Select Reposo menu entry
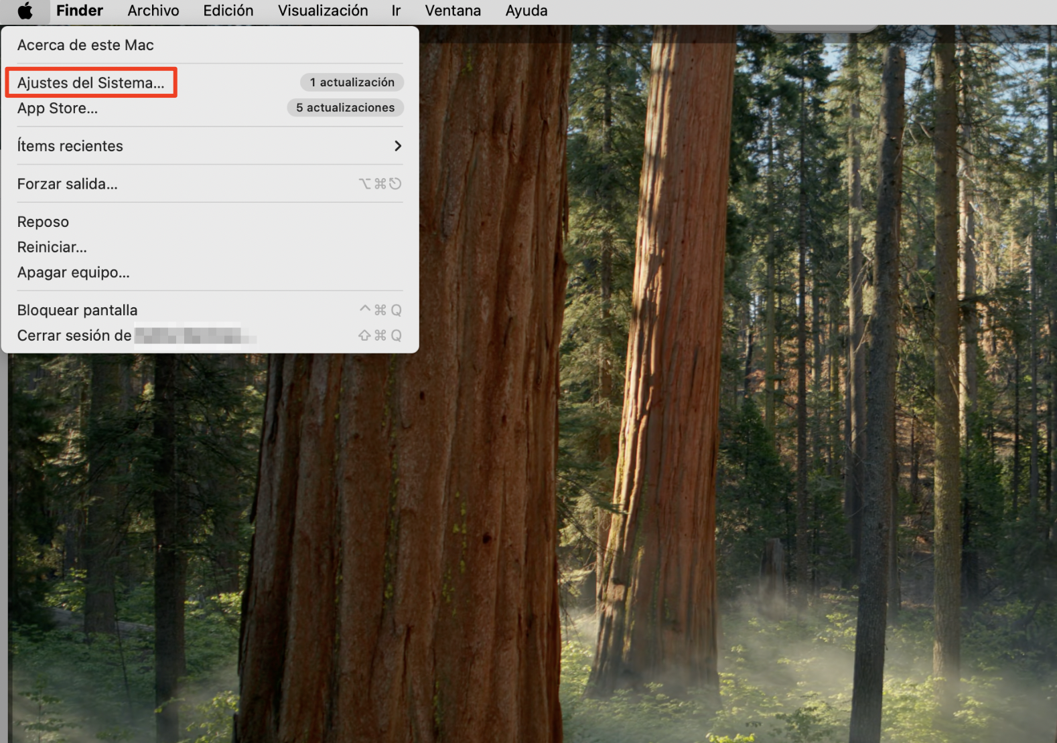Viewport: 1057px width, 743px height. 210,222
